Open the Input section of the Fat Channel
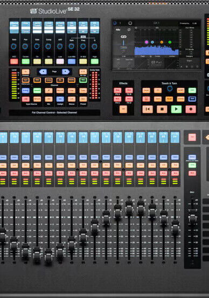Viewport: 209px width, 298px height. tap(25, 80)
